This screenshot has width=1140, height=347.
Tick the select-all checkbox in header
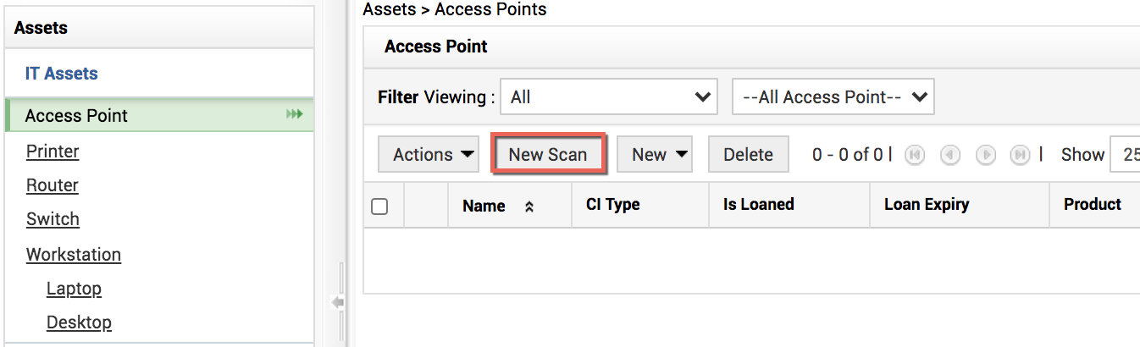380,206
